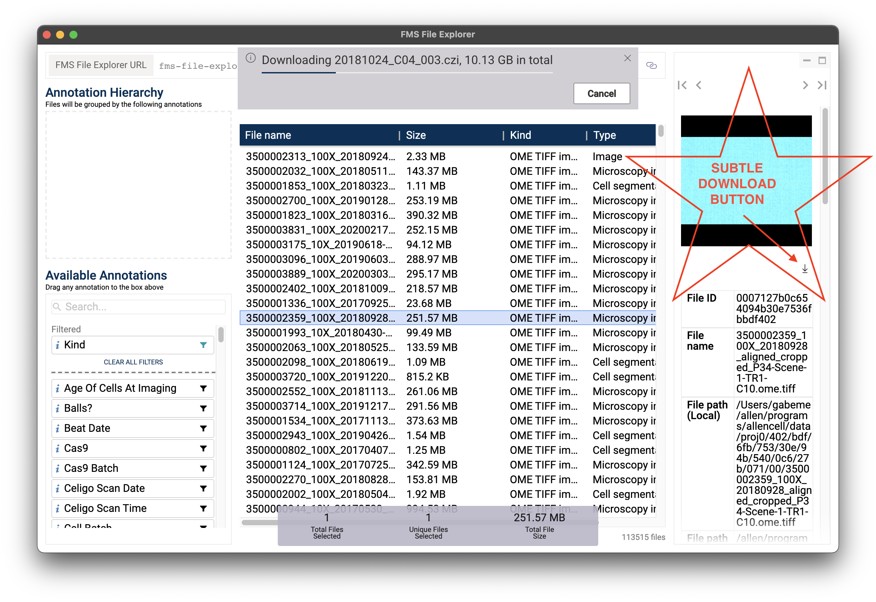Viewport: 876px width, 602px height.
Task: Show info for Age Of Cells At Imaging
Action: point(57,388)
